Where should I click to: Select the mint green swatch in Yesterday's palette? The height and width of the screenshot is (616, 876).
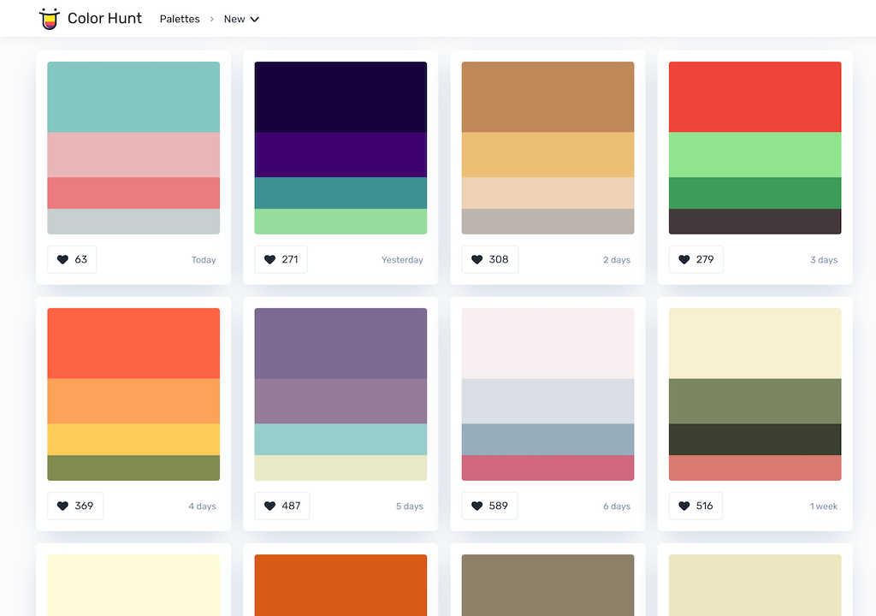tap(340, 222)
